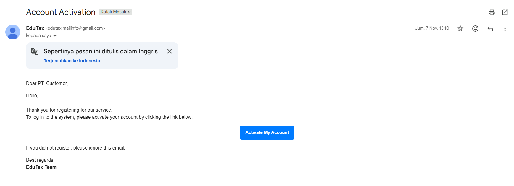Expand the "kepada saya" recipient details arrow
Screen dimensions: 514x186
coord(55,36)
